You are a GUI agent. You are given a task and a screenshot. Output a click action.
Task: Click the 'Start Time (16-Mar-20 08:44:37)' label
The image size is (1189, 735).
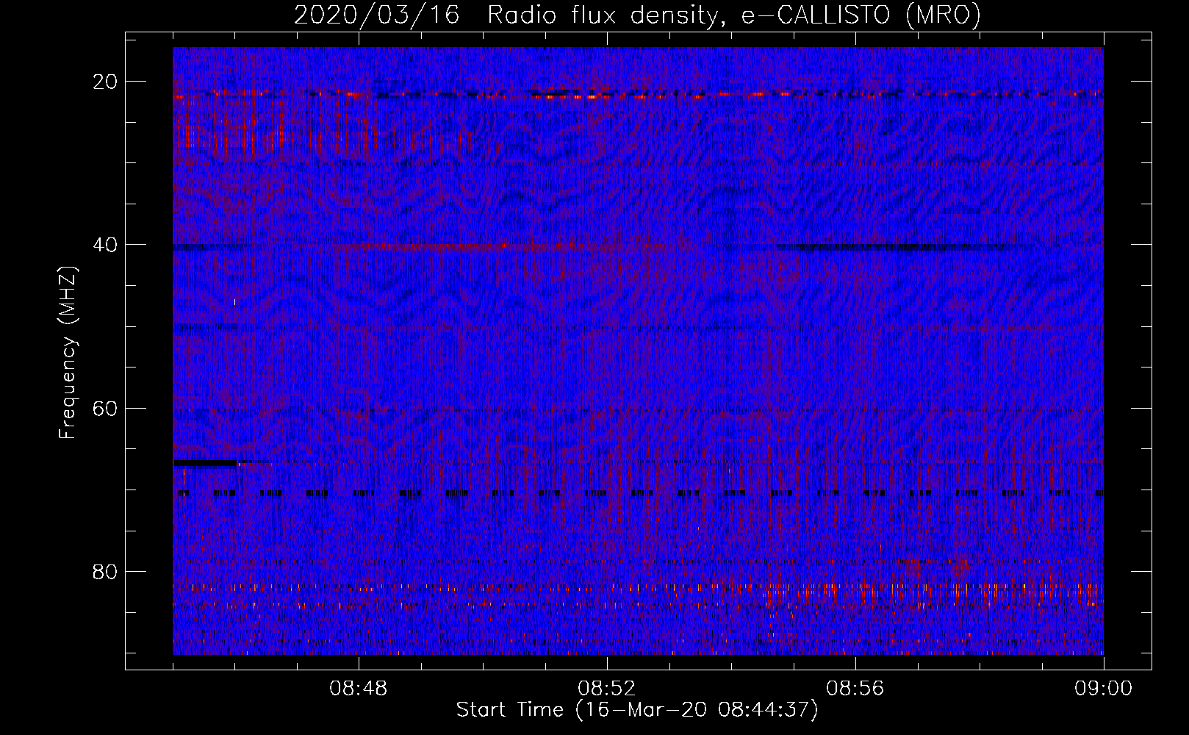[637, 710]
